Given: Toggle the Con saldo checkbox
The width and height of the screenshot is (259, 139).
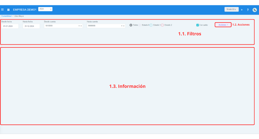Looking at the screenshot, I should tap(197, 25).
